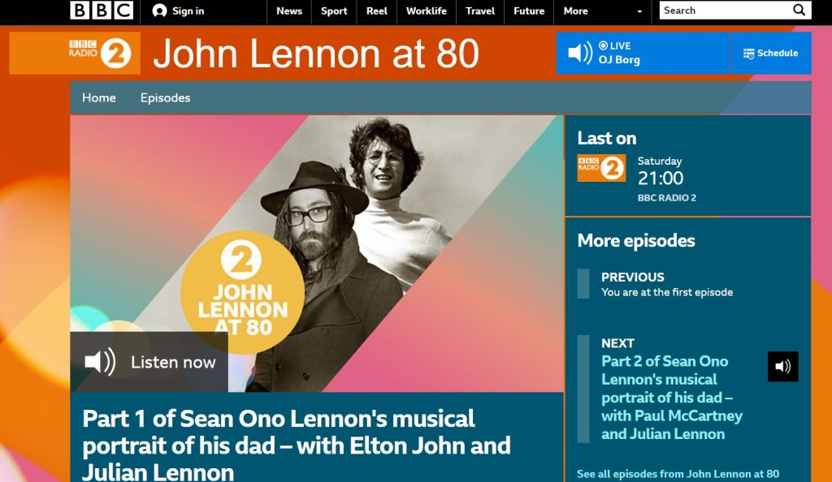Click the search magnifier icon
Viewport: 832px width, 482px height.
coord(799,10)
